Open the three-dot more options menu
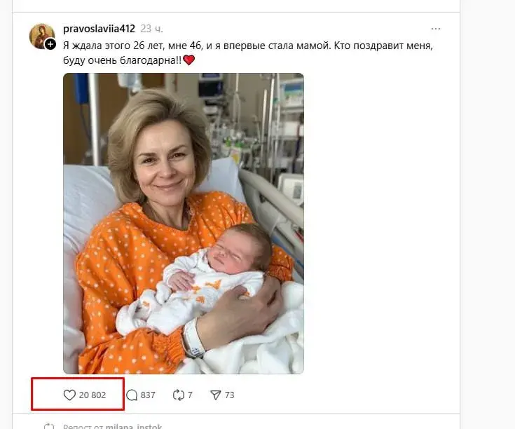 pos(436,29)
